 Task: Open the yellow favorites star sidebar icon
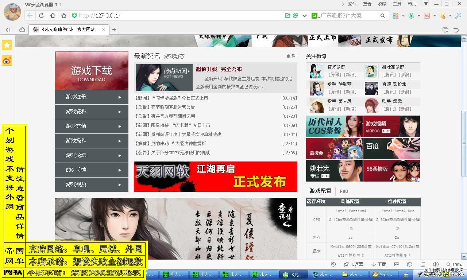(x=7, y=45)
